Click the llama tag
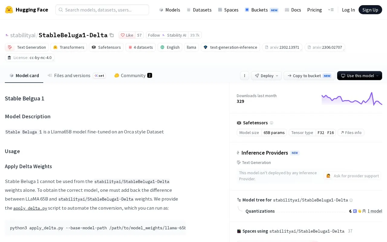The image size is (387, 242). coord(191,47)
